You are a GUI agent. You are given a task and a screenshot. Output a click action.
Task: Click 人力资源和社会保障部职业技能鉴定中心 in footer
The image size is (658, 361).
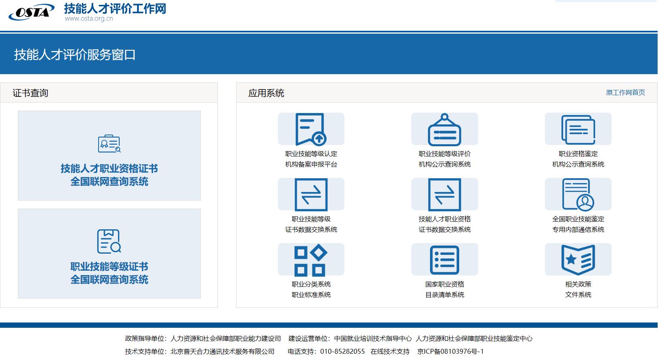(x=474, y=339)
